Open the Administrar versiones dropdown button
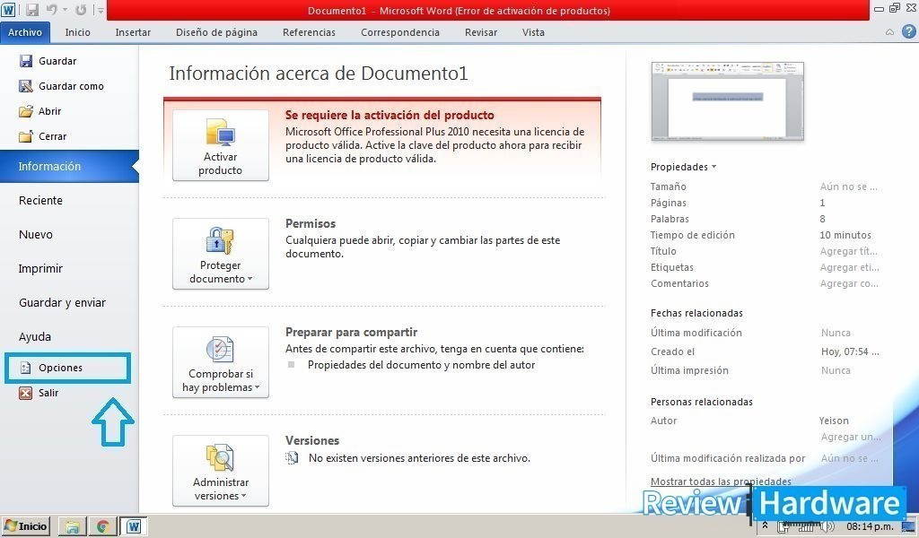This screenshot has height=538, width=919. coord(221,470)
